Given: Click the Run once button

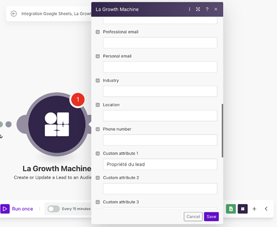Looking at the screenshot, I should pos(17,209).
